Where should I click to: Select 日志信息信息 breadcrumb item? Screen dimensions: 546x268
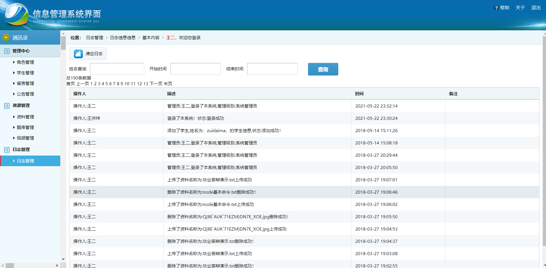point(123,37)
